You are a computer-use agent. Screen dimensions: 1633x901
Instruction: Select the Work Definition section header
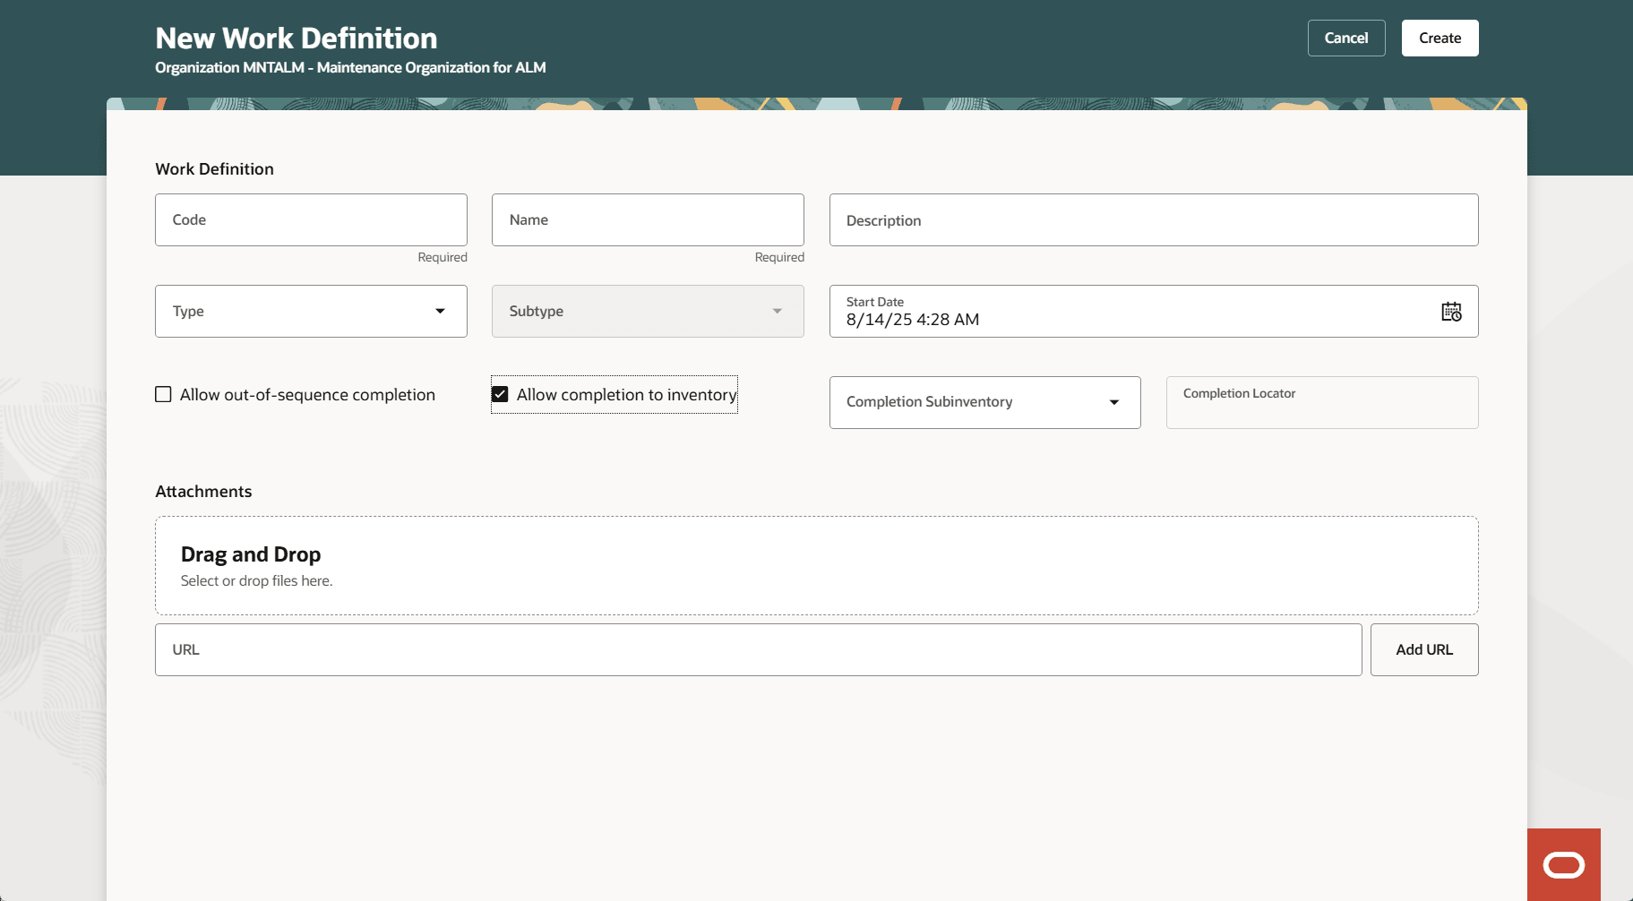pos(214,168)
